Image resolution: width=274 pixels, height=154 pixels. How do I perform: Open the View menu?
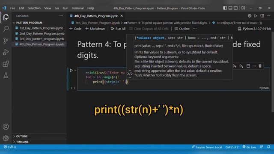[48, 8]
